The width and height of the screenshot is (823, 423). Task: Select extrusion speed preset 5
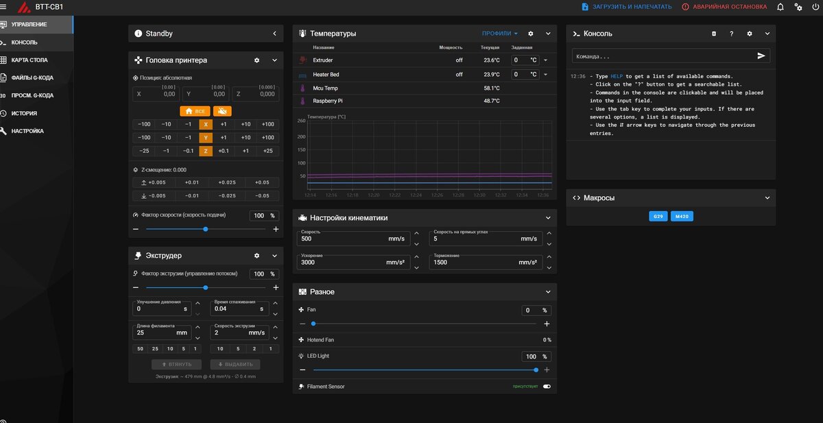click(237, 348)
